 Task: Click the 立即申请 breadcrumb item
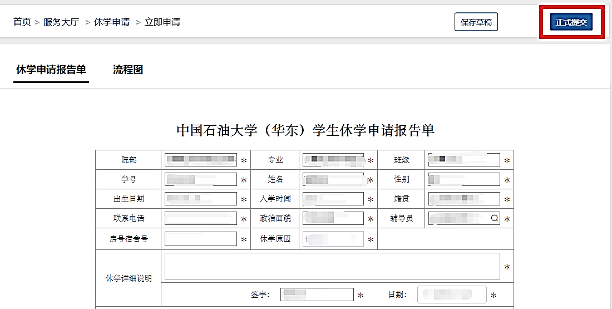162,22
